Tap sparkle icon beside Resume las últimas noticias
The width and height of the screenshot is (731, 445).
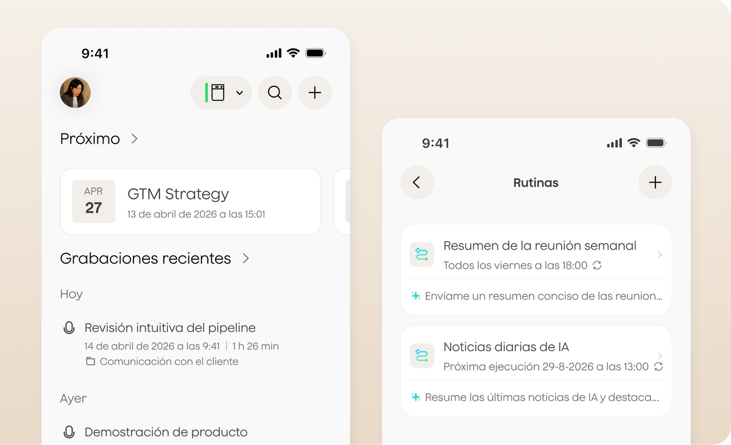[415, 397]
